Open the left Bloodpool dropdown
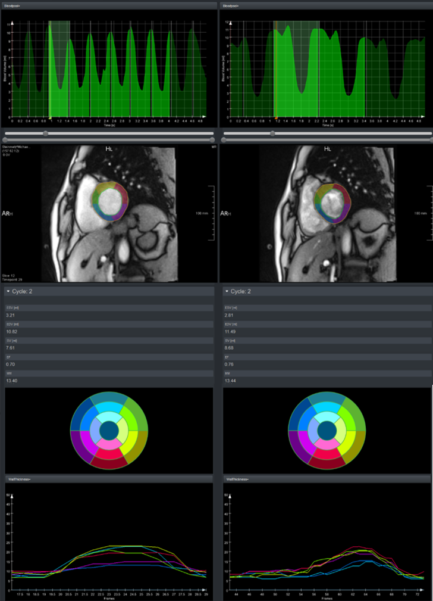This screenshot has width=433, height=601. point(15,5)
